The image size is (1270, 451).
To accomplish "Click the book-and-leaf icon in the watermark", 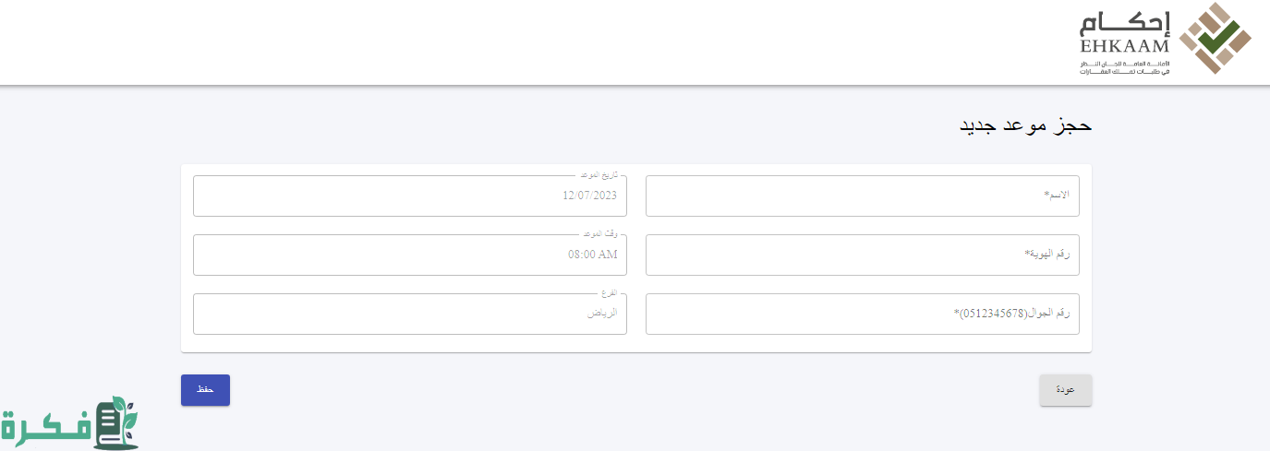I will click(115, 423).
